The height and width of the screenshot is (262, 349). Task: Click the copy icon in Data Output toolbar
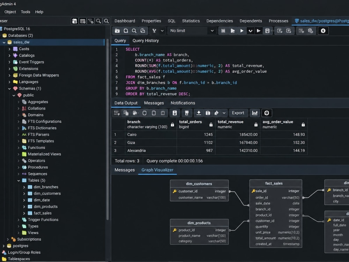pyautogui.click(x=126, y=113)
